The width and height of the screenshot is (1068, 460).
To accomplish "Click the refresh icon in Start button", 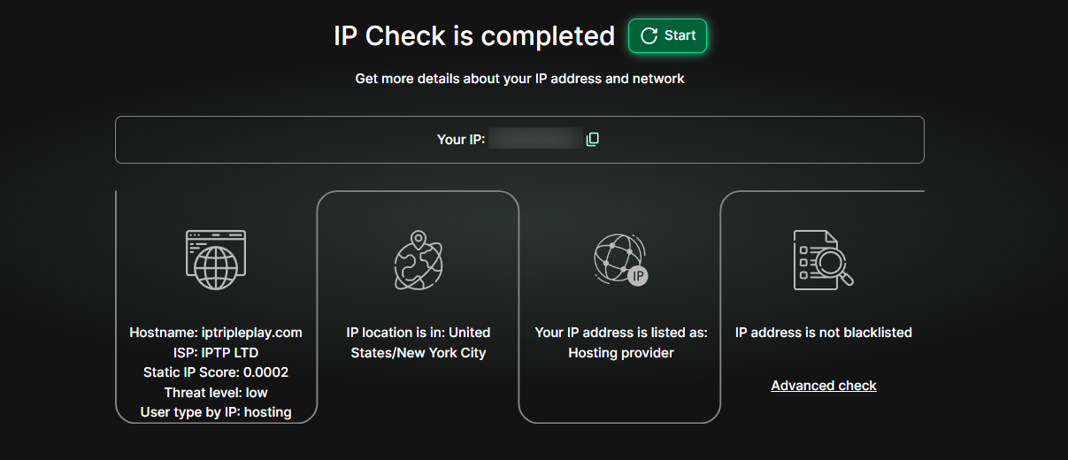I will tap(649, 35).
